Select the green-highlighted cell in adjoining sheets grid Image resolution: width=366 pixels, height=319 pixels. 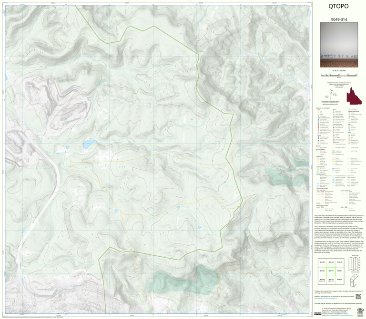pyautogui.click(x=331, y=271)
